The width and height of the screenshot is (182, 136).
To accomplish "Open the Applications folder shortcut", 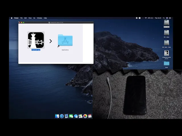I will (65, 40).
